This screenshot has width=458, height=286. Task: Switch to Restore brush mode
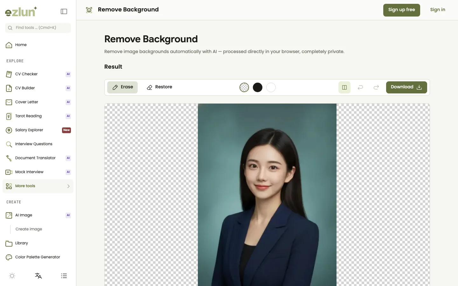(159, 87)
